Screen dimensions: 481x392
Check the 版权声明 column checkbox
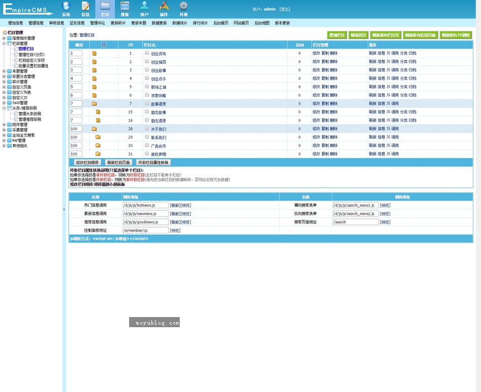(147, 153)
